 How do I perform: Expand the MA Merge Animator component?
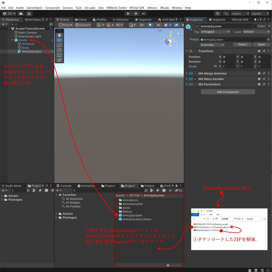click(x=187, y=73)
